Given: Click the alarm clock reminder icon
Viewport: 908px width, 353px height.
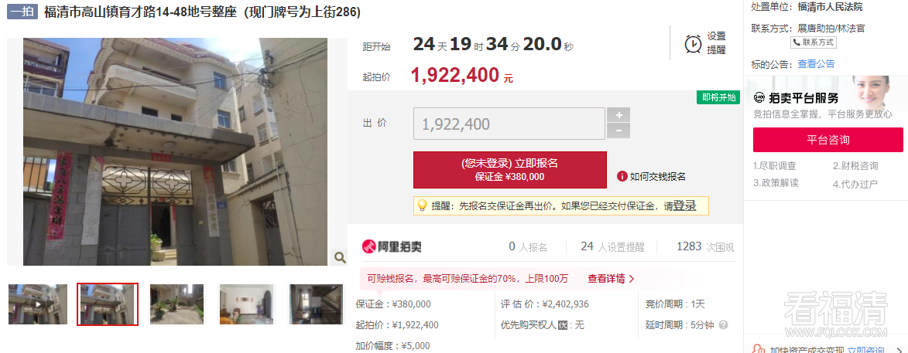Looking at the screenshot, I should point(693,43).
